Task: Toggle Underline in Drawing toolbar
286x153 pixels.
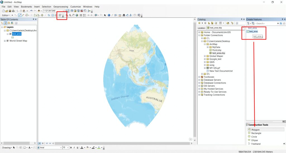Action: point(78,147)
